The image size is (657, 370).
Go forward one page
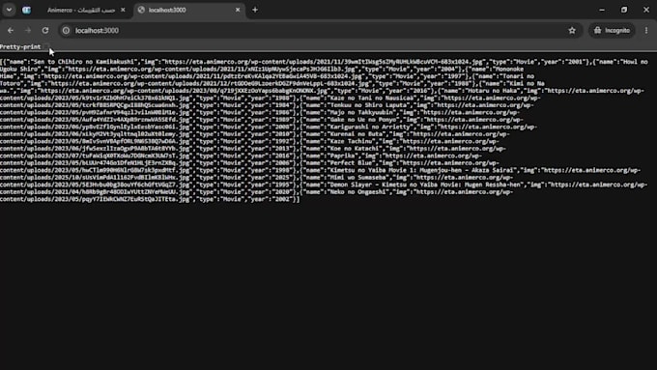point(28,30)
